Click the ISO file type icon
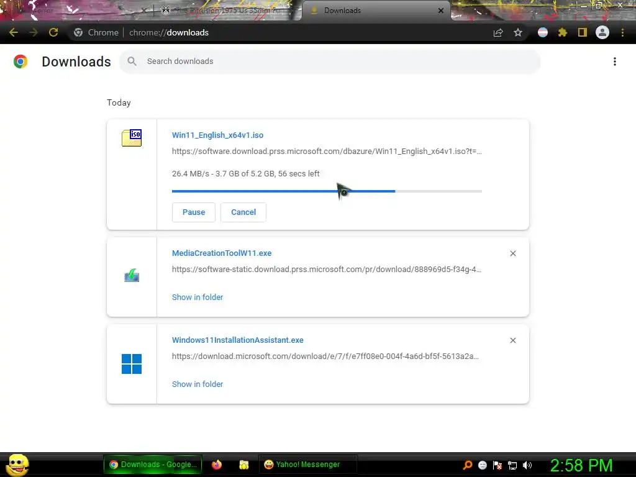636x477 pixels. tap(132, 138)
